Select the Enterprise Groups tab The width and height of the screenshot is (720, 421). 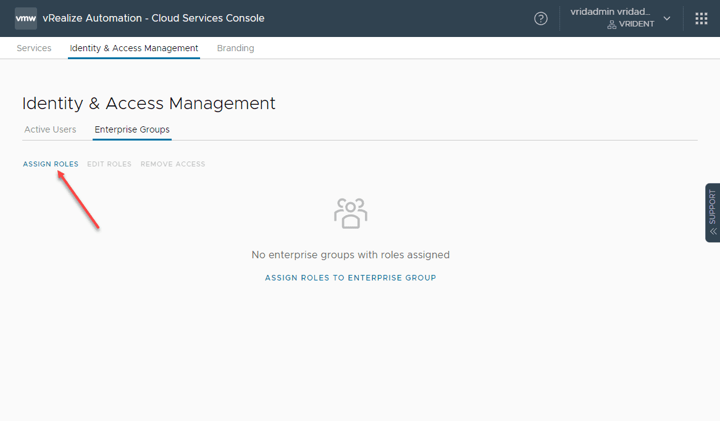pos(132,129)
